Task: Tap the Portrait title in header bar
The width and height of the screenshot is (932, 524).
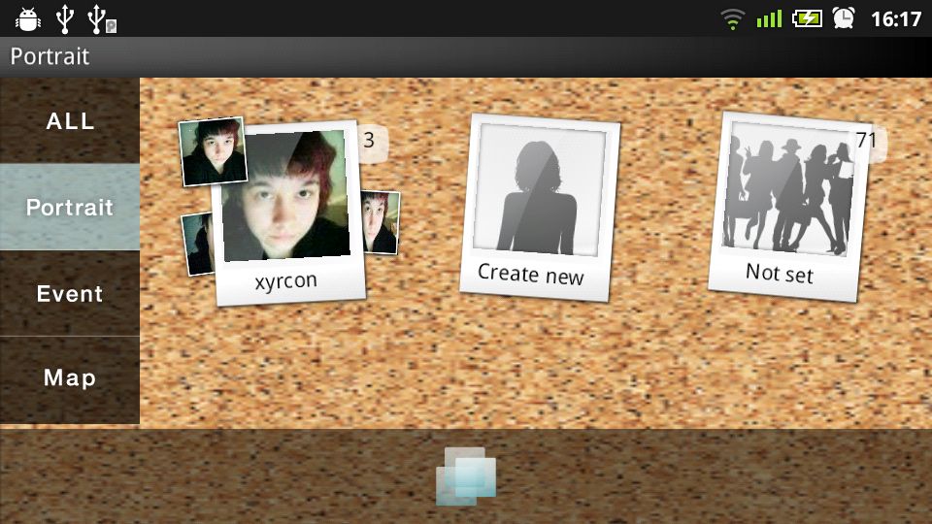Action: 50,56
